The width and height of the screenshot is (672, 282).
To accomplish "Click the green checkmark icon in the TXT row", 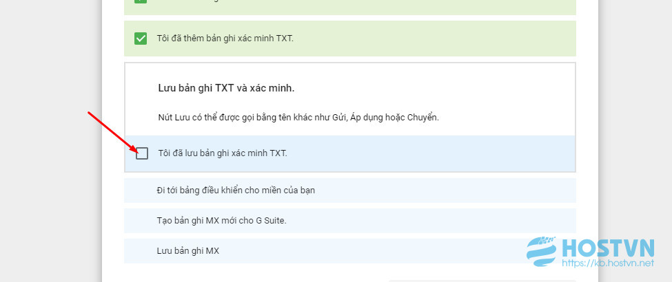I will click(141, 39).
